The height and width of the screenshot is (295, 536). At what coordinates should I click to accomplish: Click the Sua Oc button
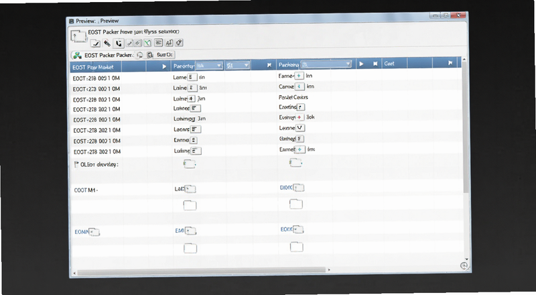point(165,54)
